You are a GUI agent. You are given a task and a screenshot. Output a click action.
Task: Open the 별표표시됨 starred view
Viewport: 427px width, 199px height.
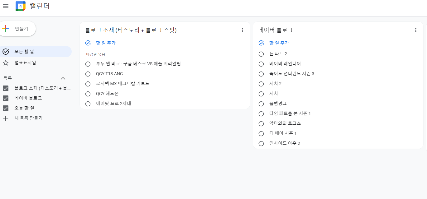[25, 63]
